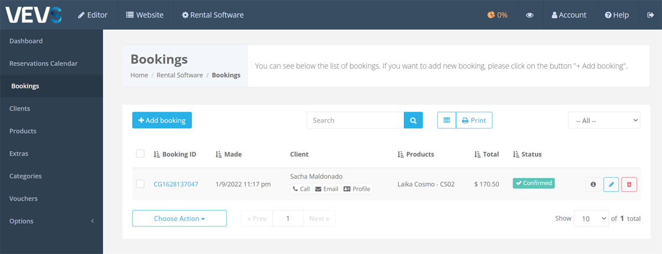This screenshot has height=254, width=662.
Task: Open Vouchers in the sidebar
Action: point(51,199)
